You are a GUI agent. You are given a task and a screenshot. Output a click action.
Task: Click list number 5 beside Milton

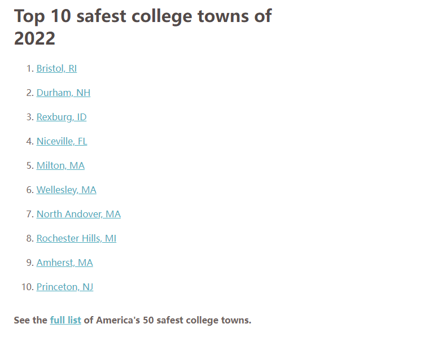30,165
